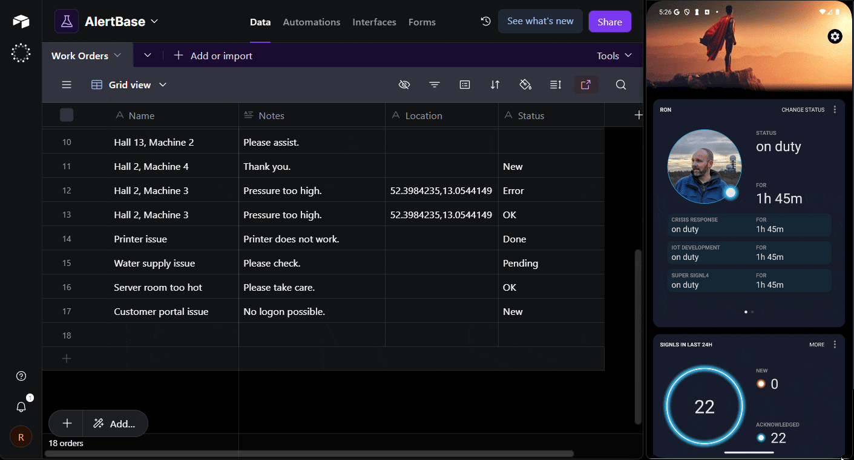The height and width of the screenshot is (460, 854).
Task: Expand the tables list chevron
Action: tap(148, 55)
